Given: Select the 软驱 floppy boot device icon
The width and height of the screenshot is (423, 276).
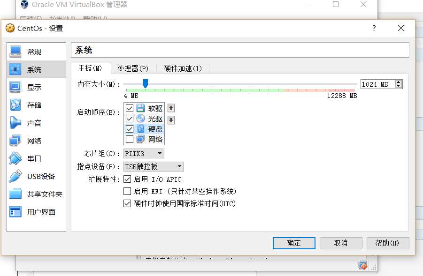Looking at the screenshot, I should (140, 108).
